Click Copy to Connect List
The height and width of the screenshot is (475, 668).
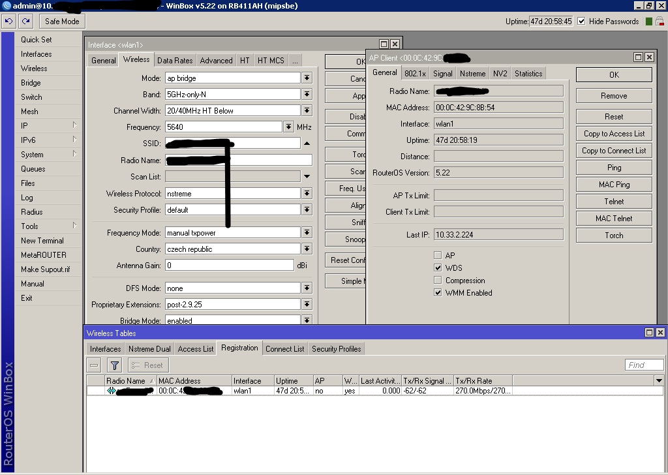[x=614, y=150]
